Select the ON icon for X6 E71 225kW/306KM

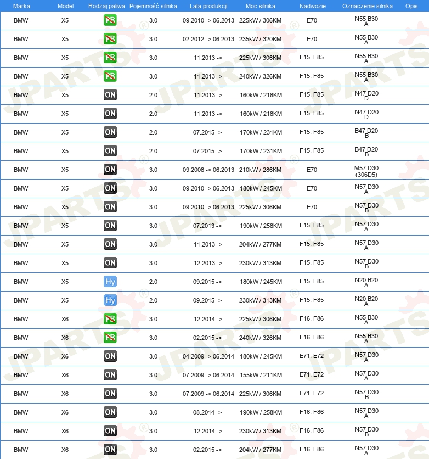point(110,394)
